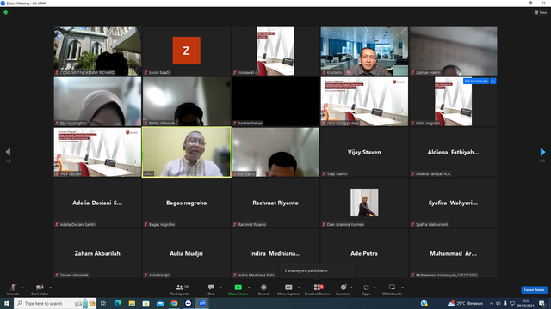Select the zoom baa03 tile with Z avatar
551x309 pixels.
(x=186, y=51)
